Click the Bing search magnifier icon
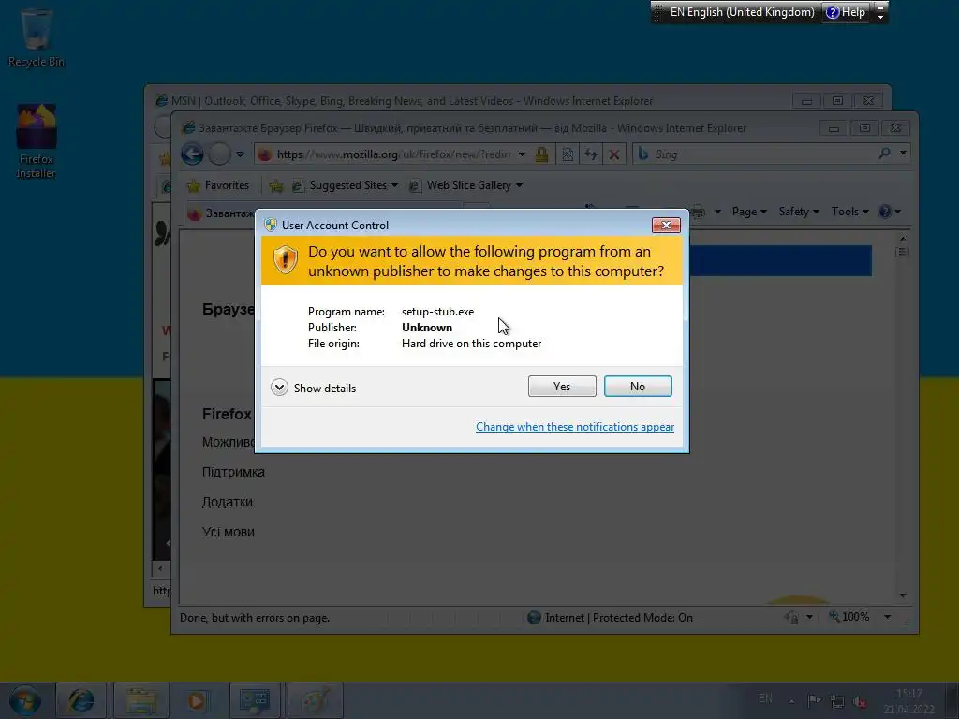959x719 pixels. (x=884, y=154)
